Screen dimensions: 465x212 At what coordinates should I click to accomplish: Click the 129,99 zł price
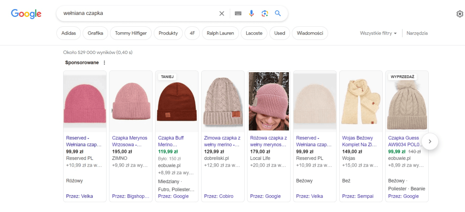click(x=214, y=152)
